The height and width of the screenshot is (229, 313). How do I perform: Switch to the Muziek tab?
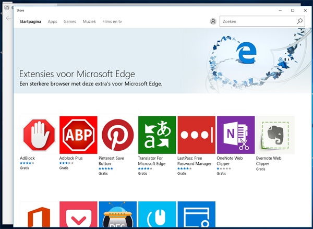tap(89, 21)
